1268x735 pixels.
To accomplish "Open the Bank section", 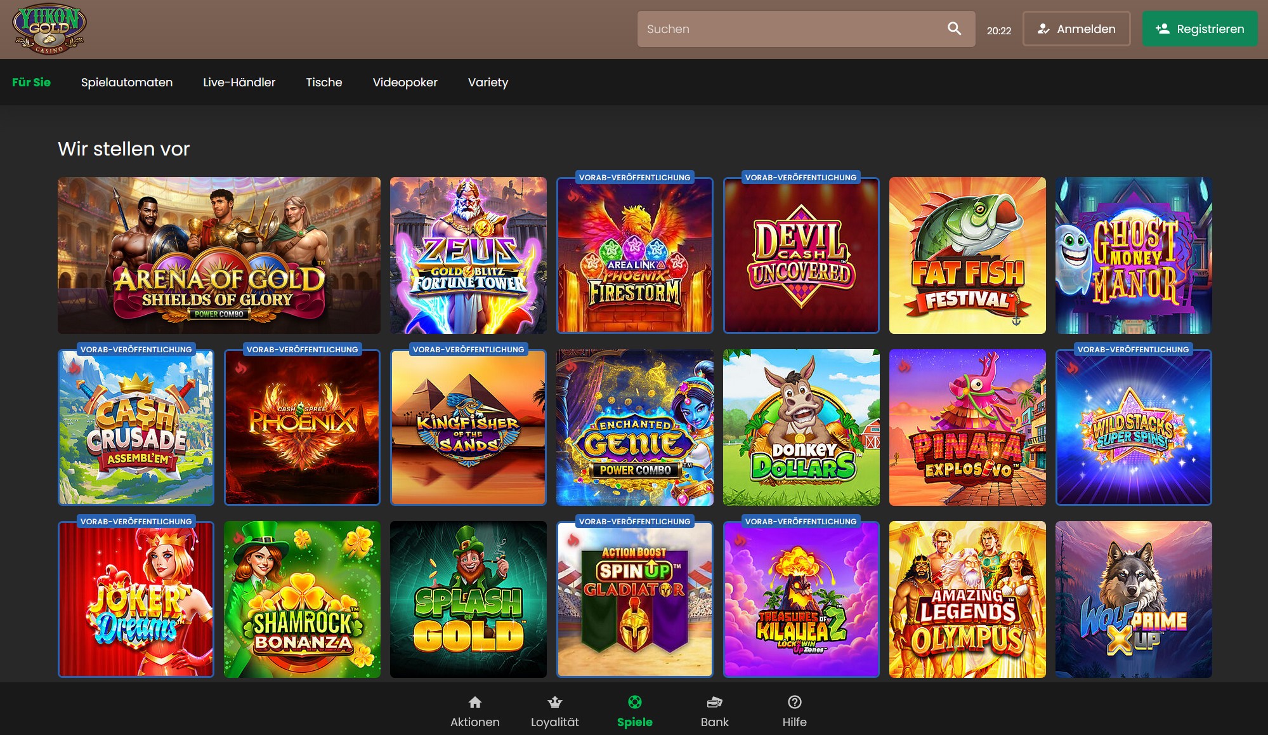I will click(714, 711).
